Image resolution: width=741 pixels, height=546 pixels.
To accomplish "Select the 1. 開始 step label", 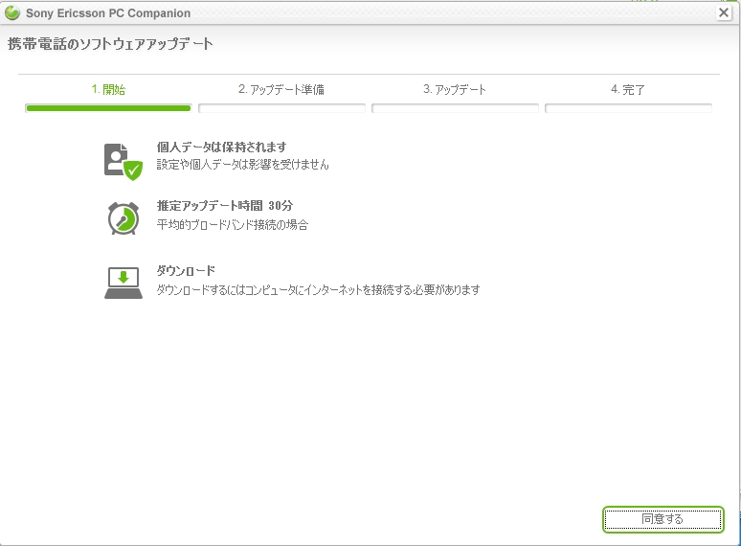I will coord(108,89).
